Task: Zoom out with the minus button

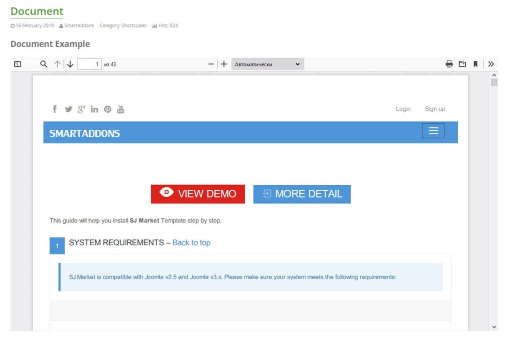Action: point(211,64)
